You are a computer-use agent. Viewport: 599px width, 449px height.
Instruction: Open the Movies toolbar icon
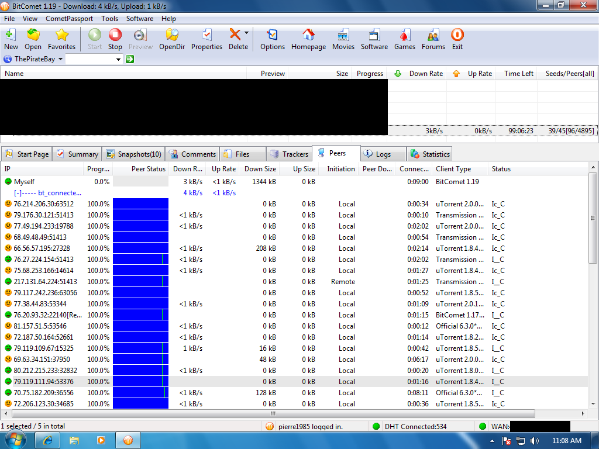(343, 34)
